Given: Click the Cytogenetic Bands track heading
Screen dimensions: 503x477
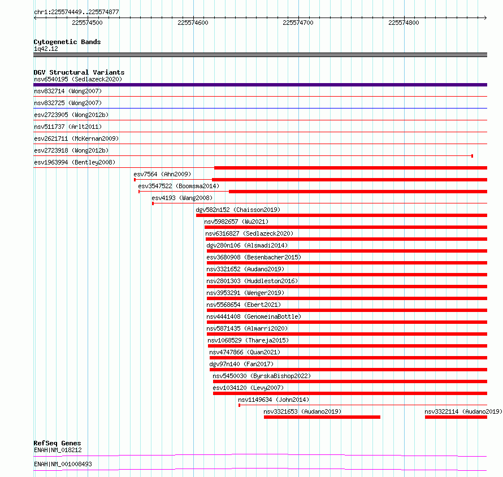Looking at the screenshot, I should pyautogui.click(x=67, y=42).
